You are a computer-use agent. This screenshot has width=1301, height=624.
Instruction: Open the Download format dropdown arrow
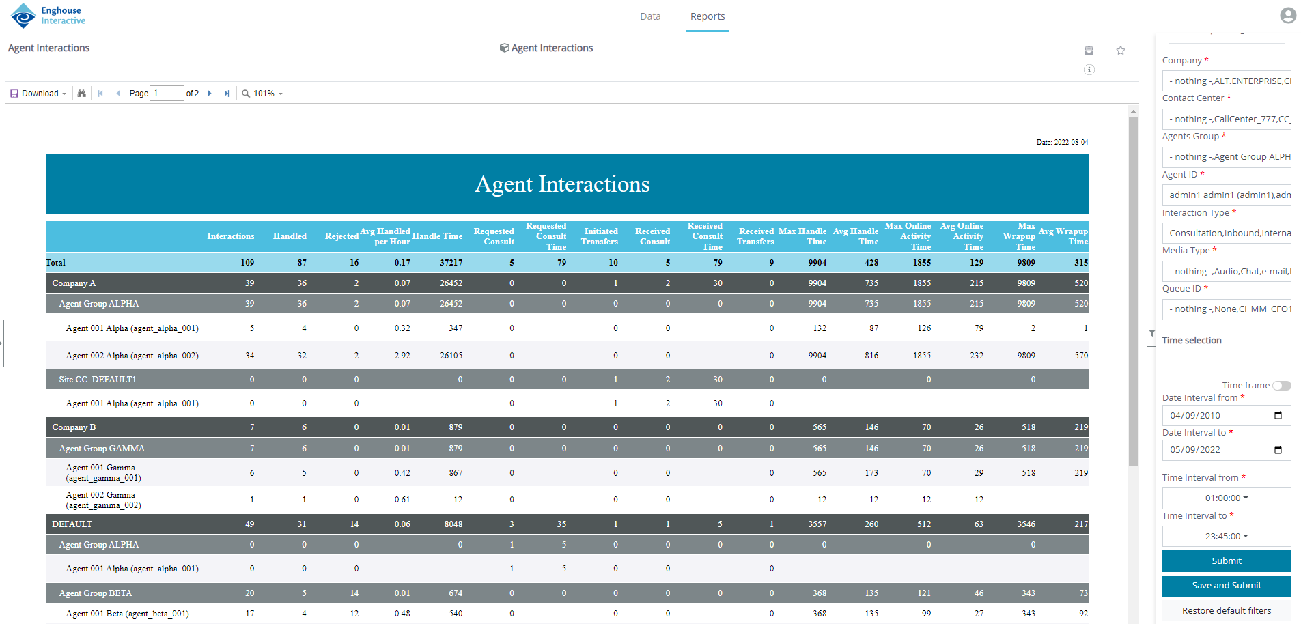65,93
